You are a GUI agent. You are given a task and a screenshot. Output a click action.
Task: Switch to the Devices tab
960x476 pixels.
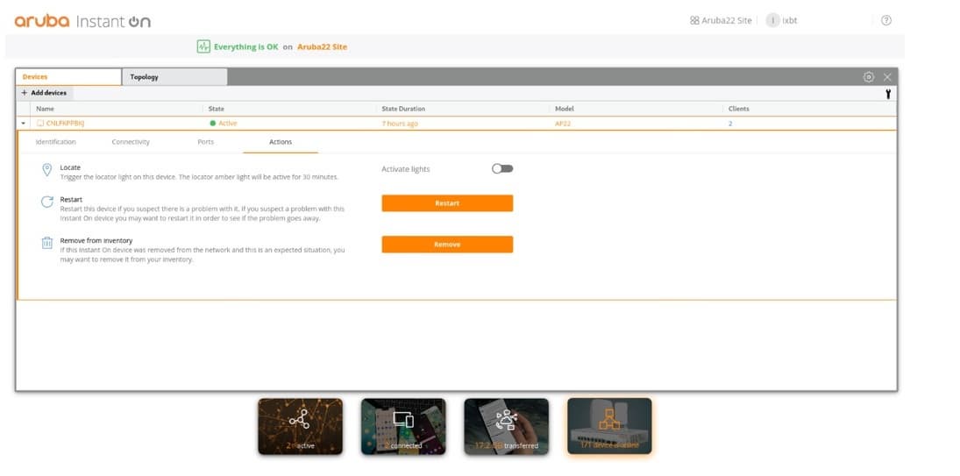point(68,77)
